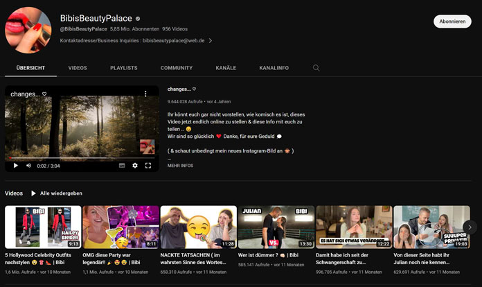Open the PLAYLISTS tab
This screenshot has height=287, width=482.
(x=124, y=68)
